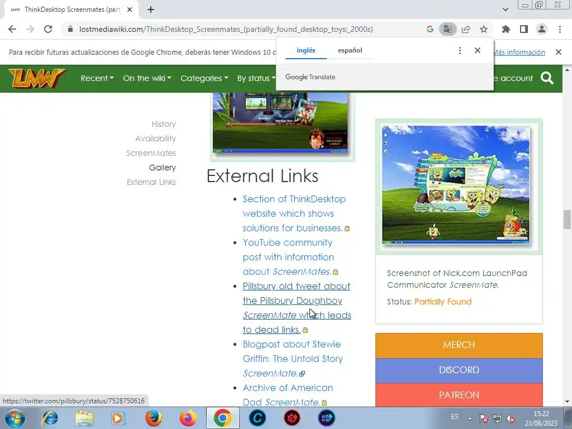
Task: Go back with the browser back arrow
Action: 12,29
